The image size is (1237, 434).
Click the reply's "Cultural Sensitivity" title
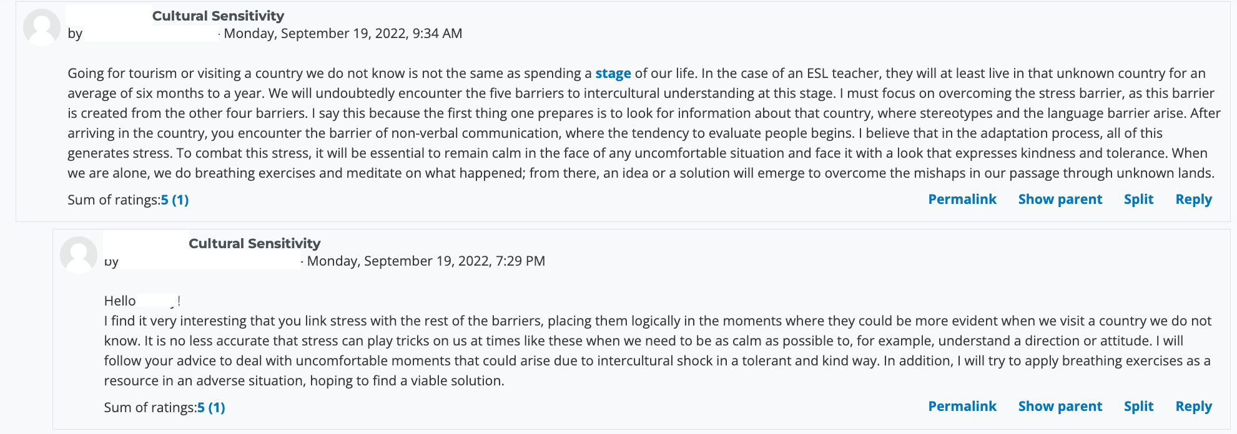click(x=254, y=244)
